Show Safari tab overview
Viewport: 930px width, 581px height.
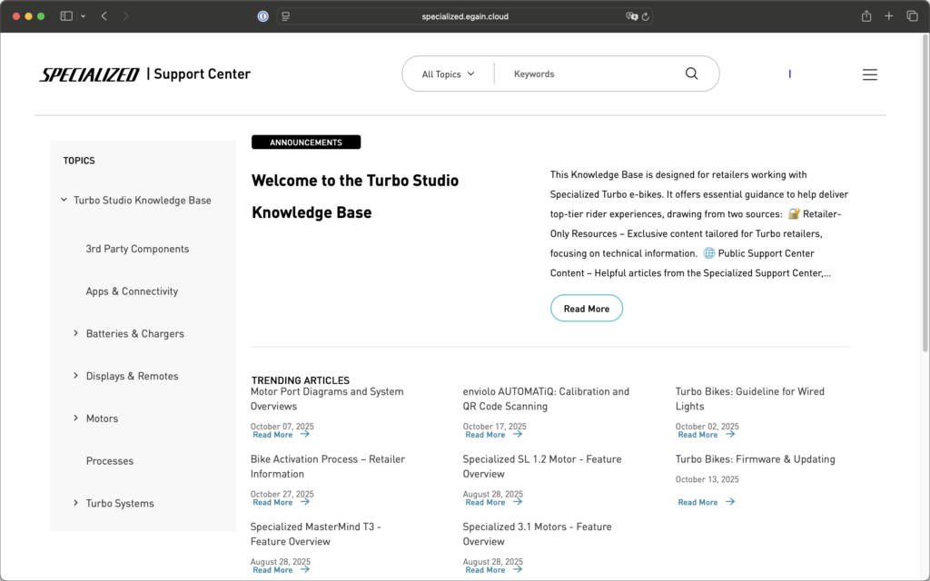point(912,16)
